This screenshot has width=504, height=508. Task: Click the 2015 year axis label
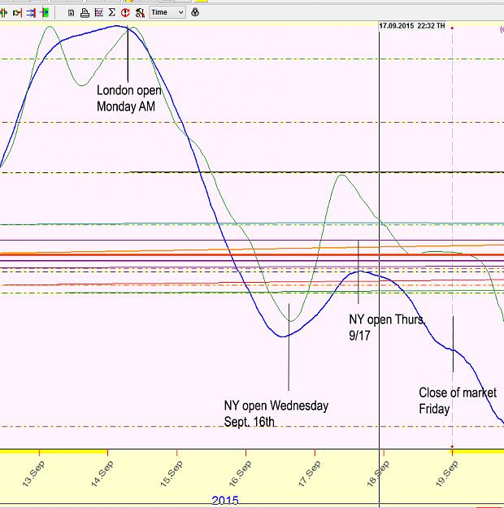point(225,501)
